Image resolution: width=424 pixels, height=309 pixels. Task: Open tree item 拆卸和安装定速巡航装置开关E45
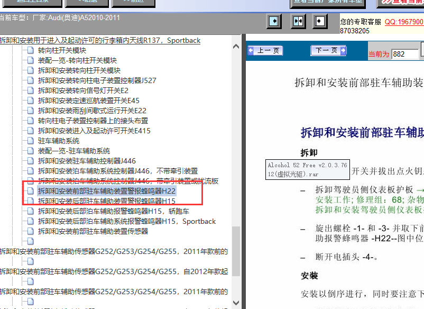pyautogui.click(x=89, y=101)
